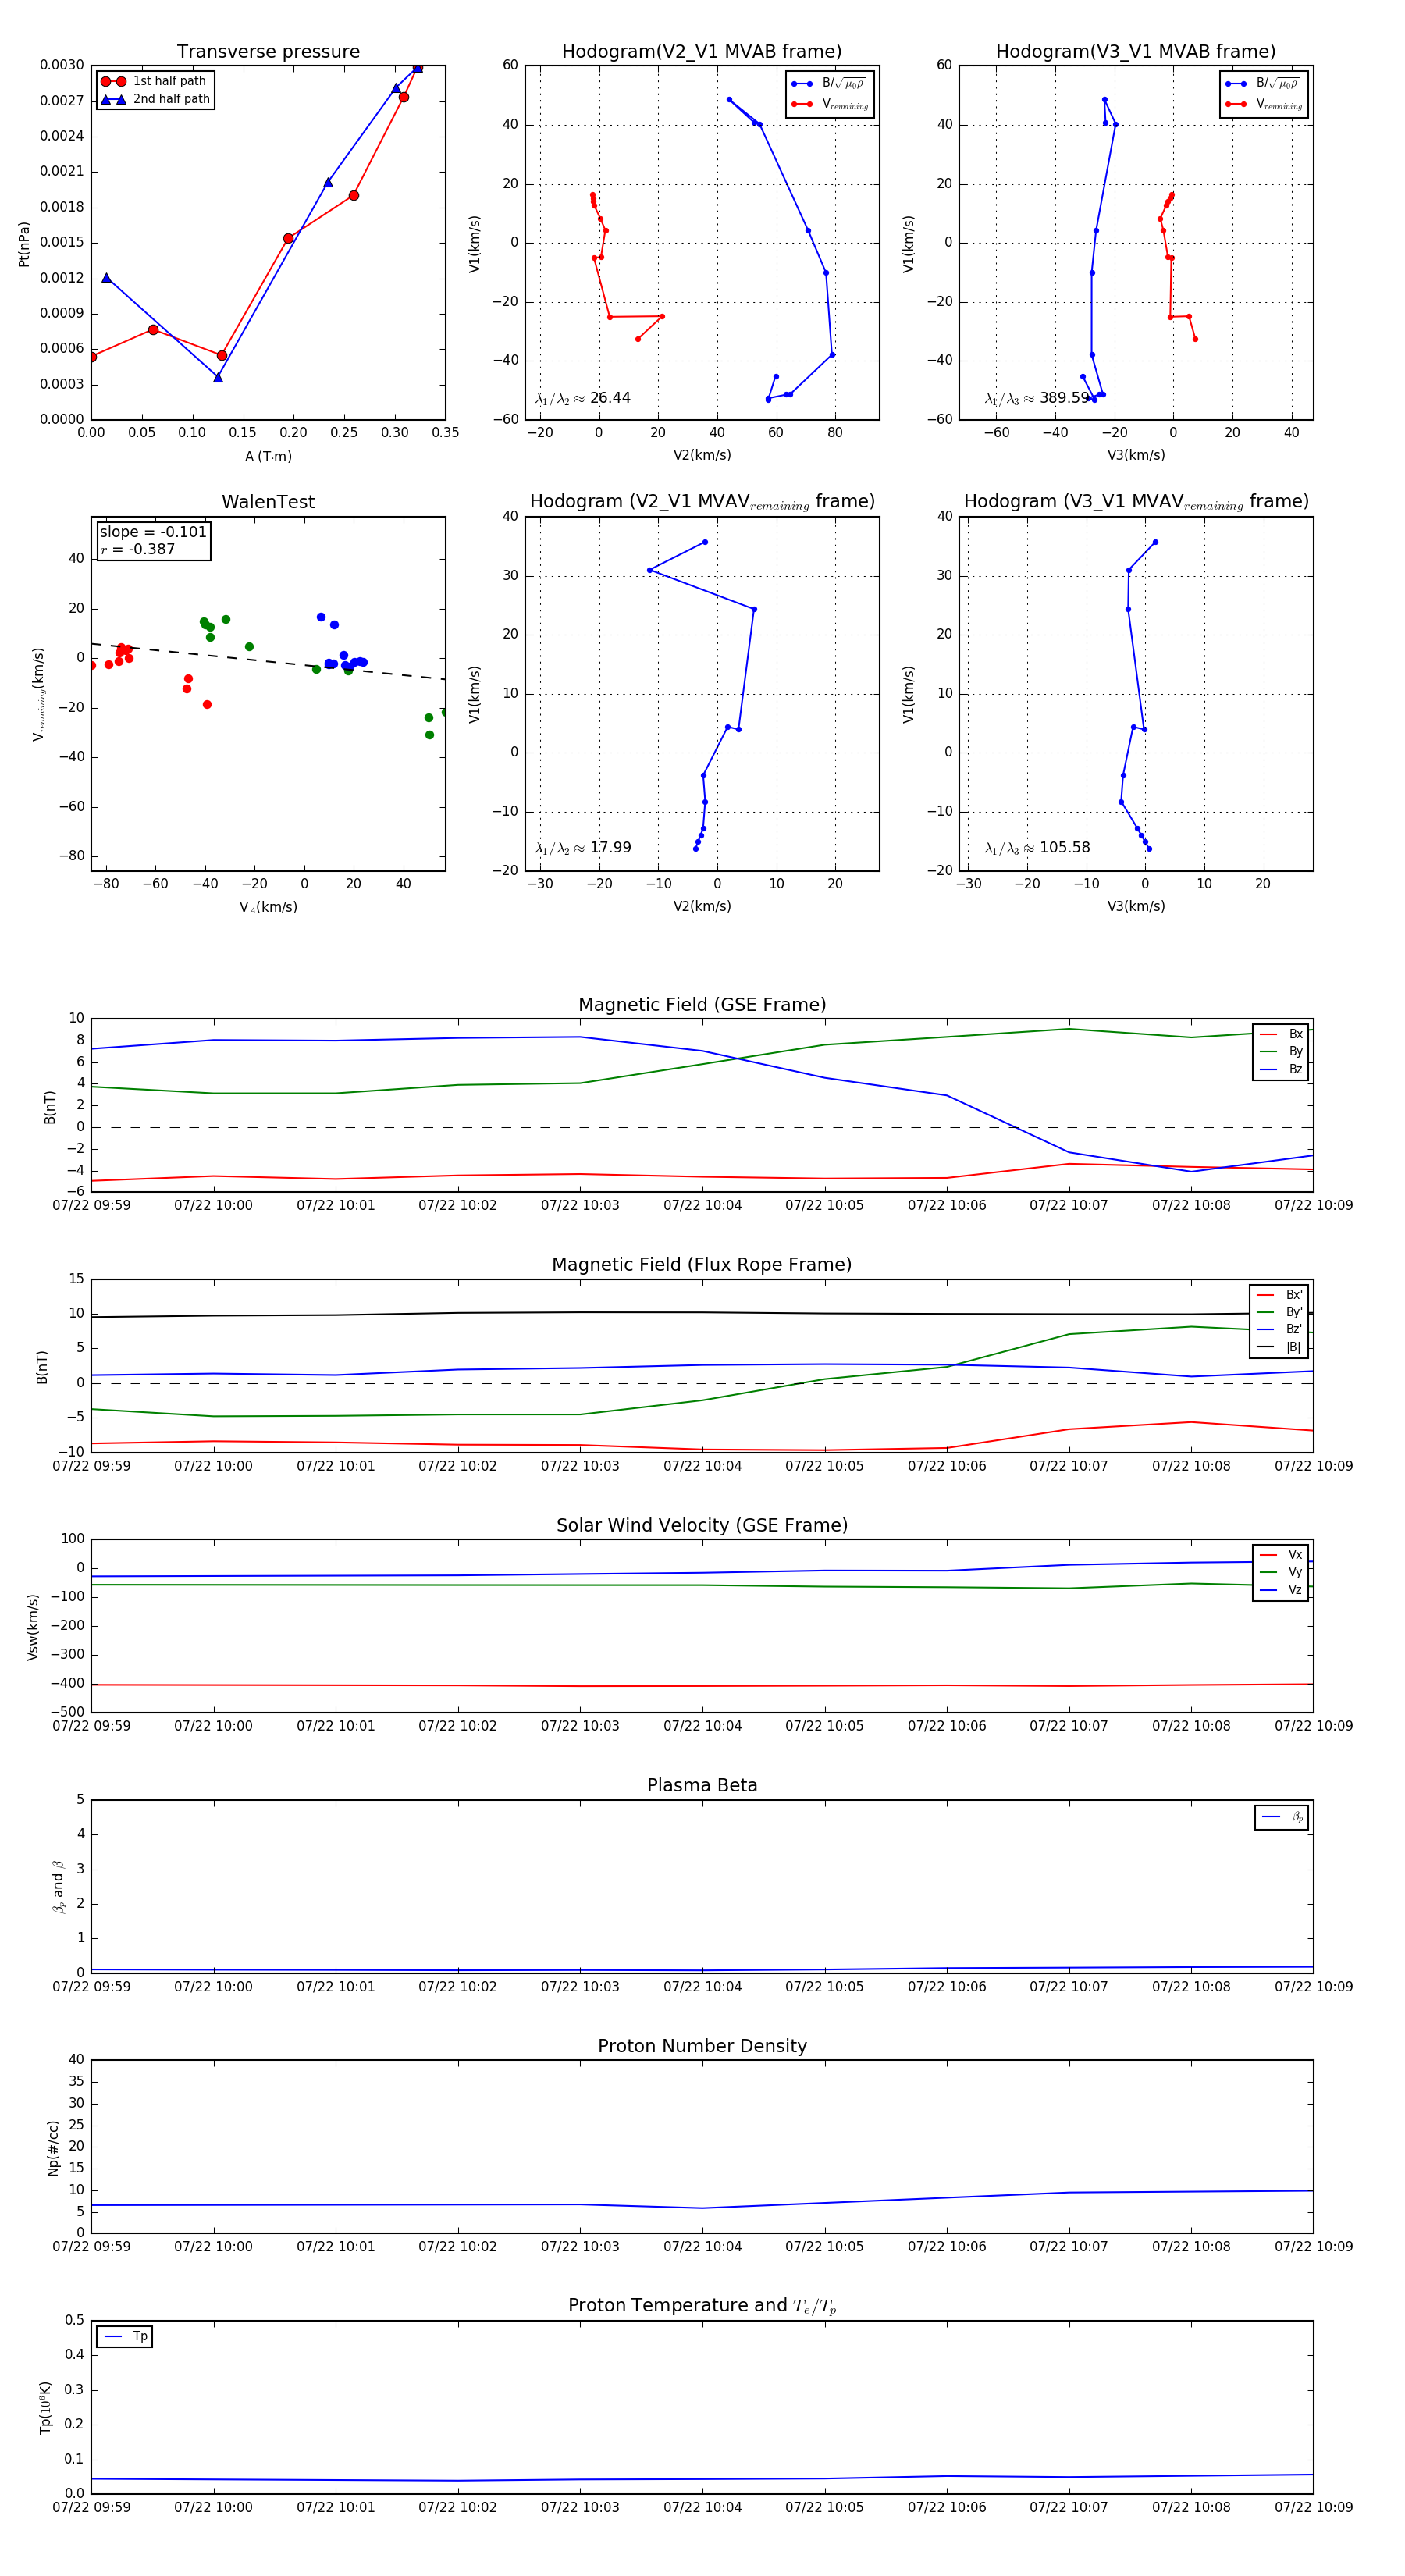The height and width of the screenshot is (2576, 1405).
Task: Select the βp legend entry in Plasma Beta plot
Action: click(x=1282, y=1817)
